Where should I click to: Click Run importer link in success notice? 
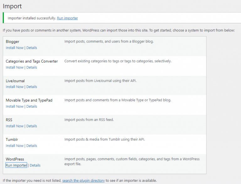67,18
